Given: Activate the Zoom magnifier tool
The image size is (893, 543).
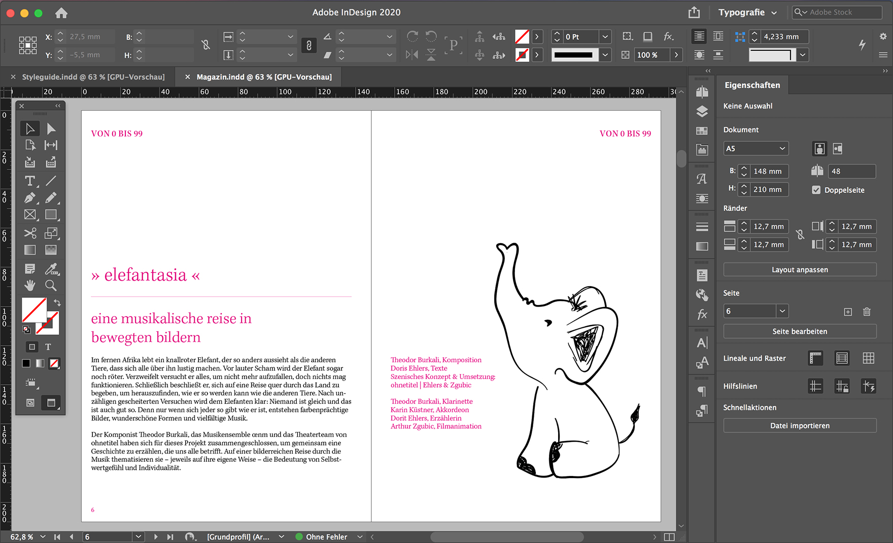Looking at the screenshot, I should tap(51, 285).
